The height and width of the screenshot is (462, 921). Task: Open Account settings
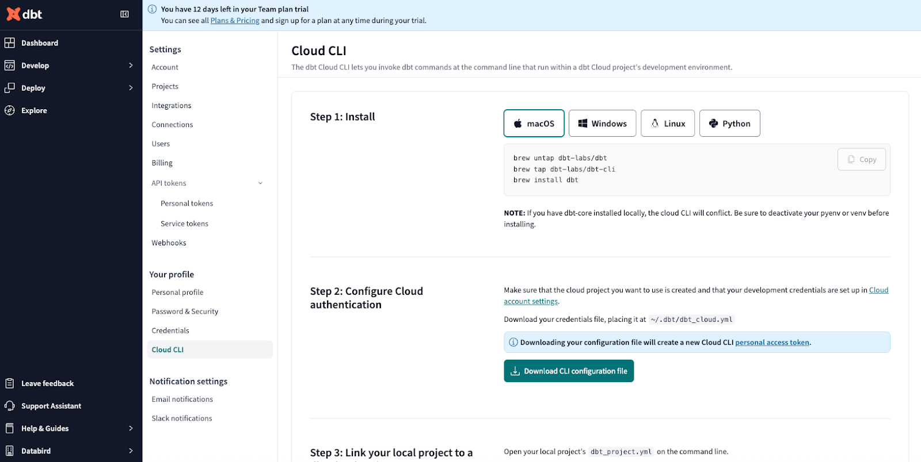point(165,67)
